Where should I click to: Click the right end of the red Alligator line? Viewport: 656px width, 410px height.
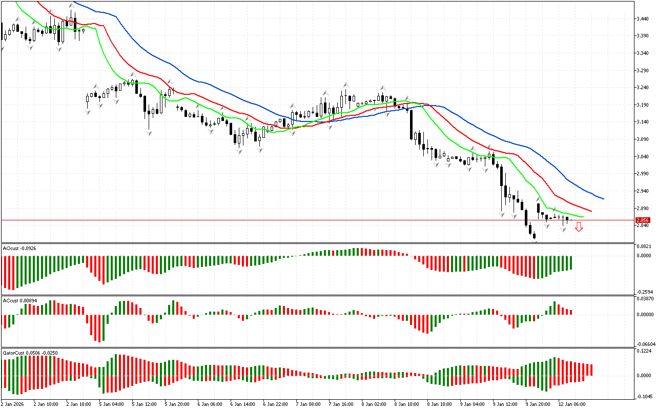click(x=590, y=211)
